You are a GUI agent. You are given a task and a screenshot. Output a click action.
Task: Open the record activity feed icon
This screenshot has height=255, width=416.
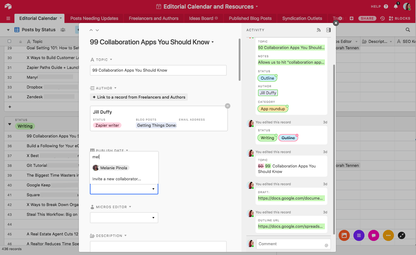tap(319, 30)
